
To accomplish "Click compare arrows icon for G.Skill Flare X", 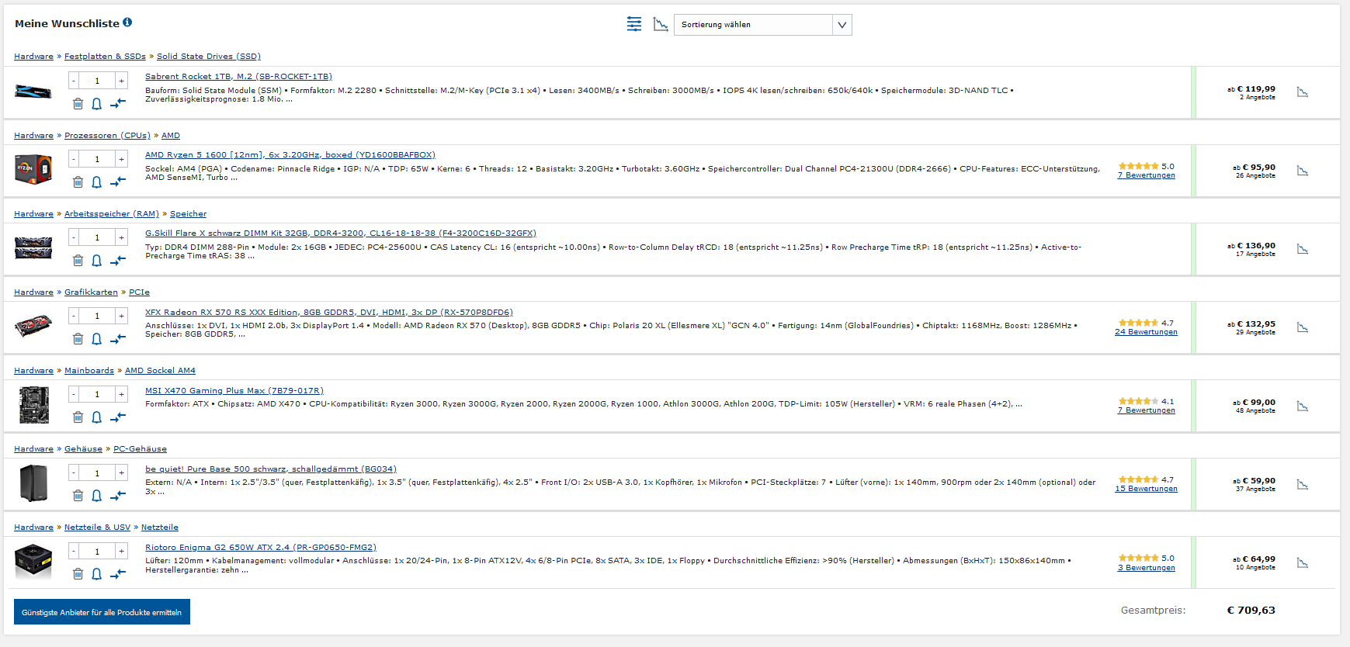I will coord(117,260).
